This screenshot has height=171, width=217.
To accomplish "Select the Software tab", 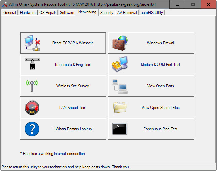I will 67,13.
